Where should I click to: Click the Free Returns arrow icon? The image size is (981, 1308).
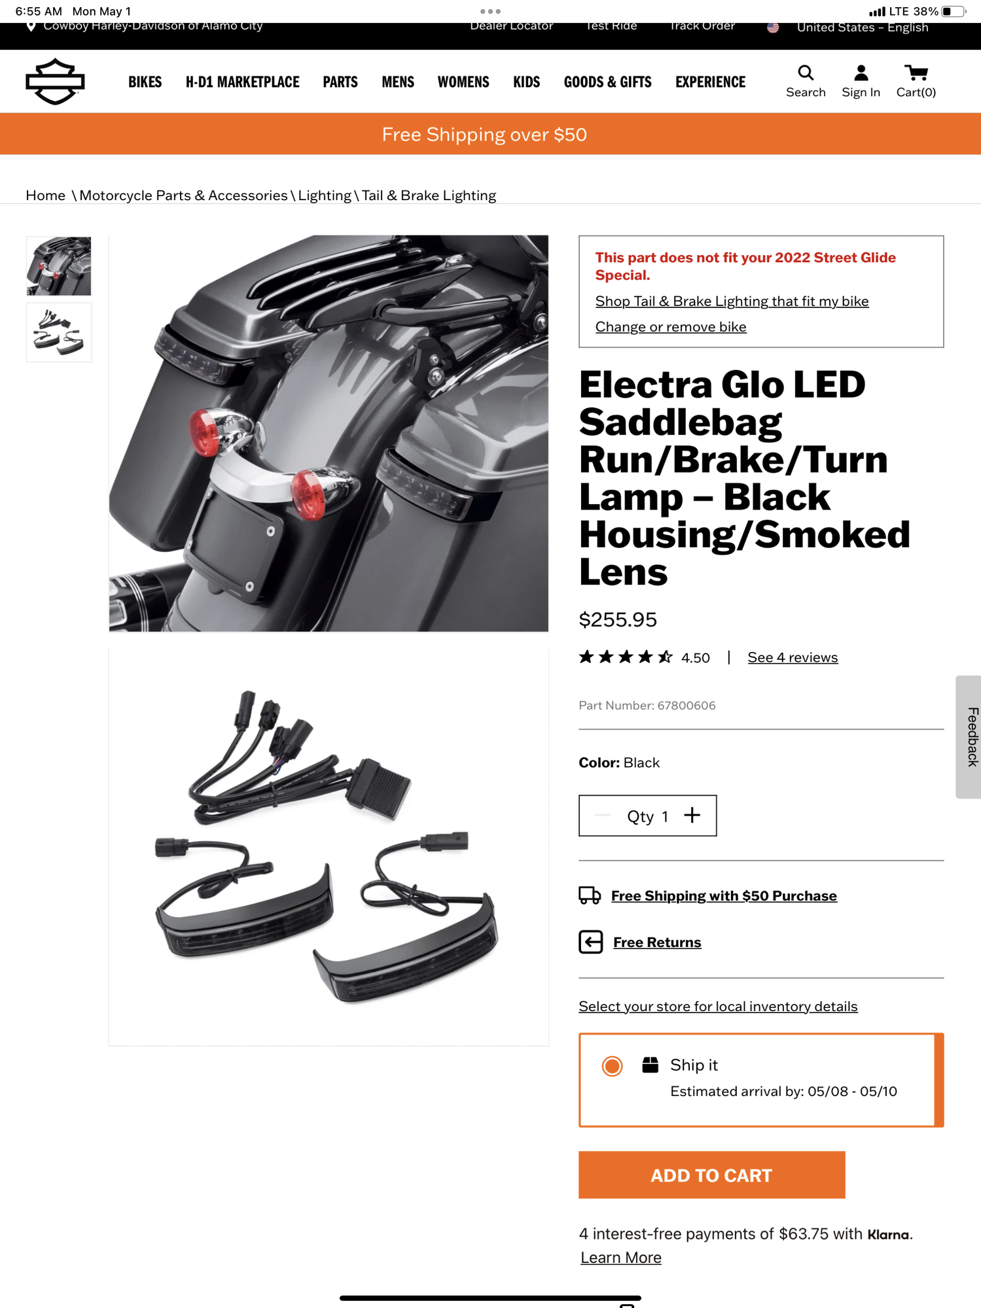coord(590,942)
